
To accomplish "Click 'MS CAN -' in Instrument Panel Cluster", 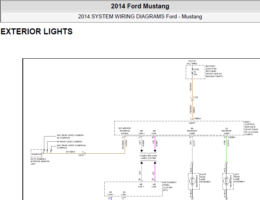I will (155, 186).
